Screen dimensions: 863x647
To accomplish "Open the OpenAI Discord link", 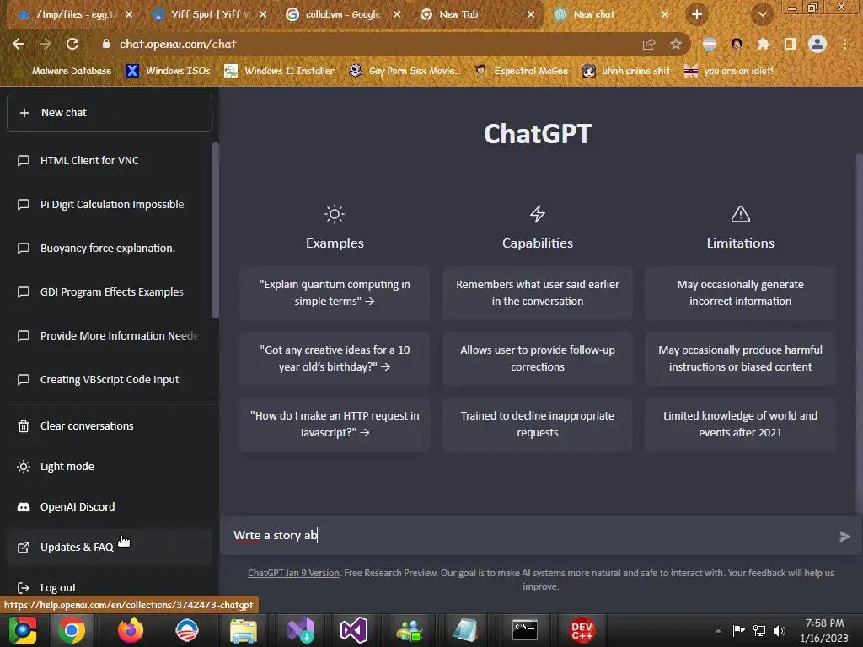I will [109, 506].
